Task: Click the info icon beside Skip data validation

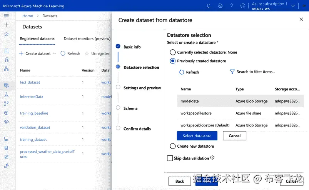Action: point(212,158)
